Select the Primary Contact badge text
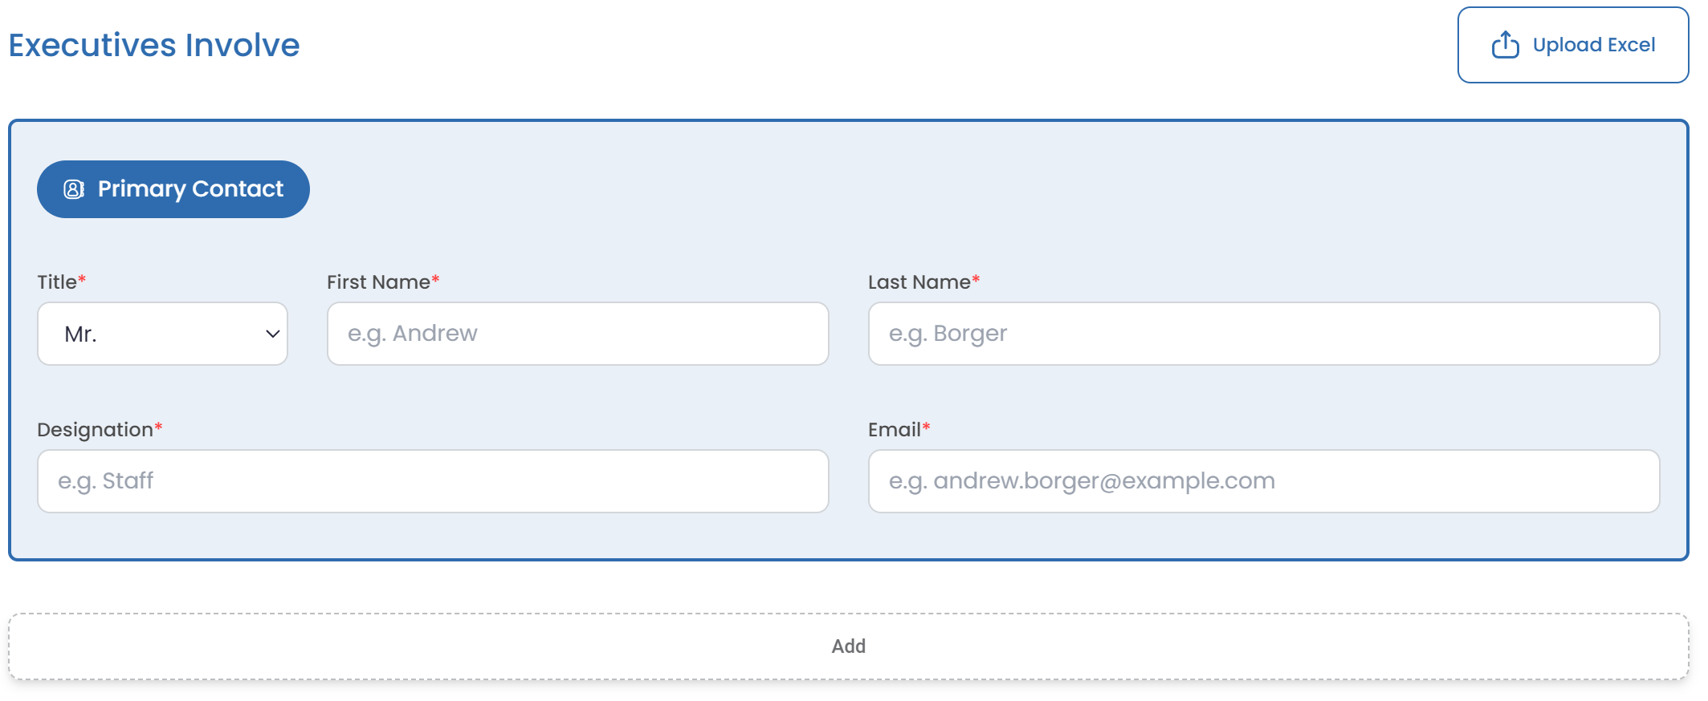The width and height of the screenshot is (1708, 701). pyautogui.click(x=190, y=189)
